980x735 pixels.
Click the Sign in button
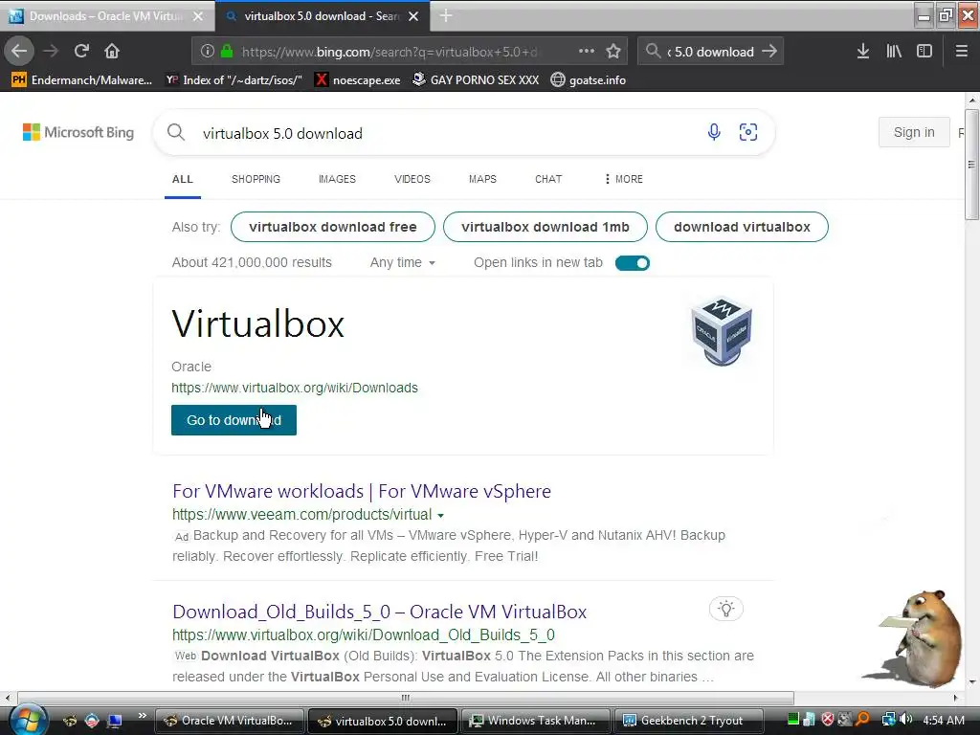click(x=914, y=132)
